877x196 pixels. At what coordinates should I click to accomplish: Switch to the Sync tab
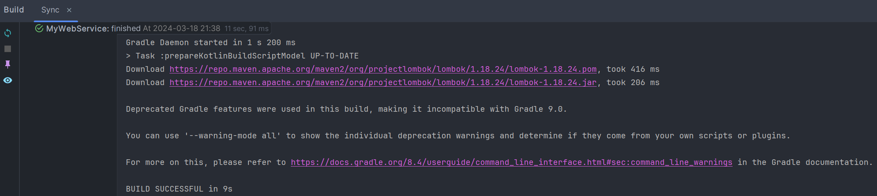(50, 10)
